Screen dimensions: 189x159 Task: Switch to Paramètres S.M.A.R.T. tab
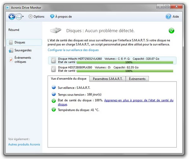(x=108, y=79)
